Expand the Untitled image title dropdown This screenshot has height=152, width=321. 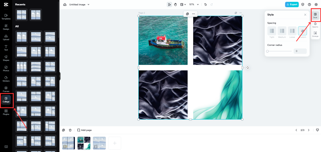[x=89, y=5]
